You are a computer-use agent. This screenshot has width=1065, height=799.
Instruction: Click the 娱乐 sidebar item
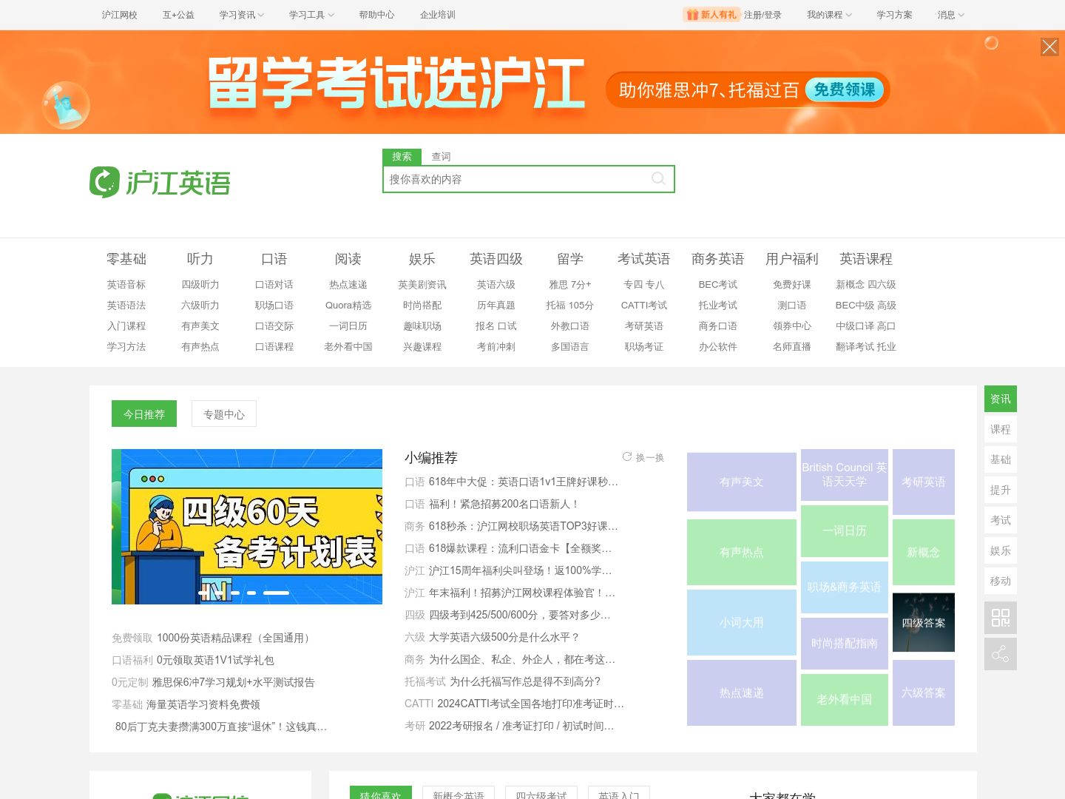click(1001, 550)
